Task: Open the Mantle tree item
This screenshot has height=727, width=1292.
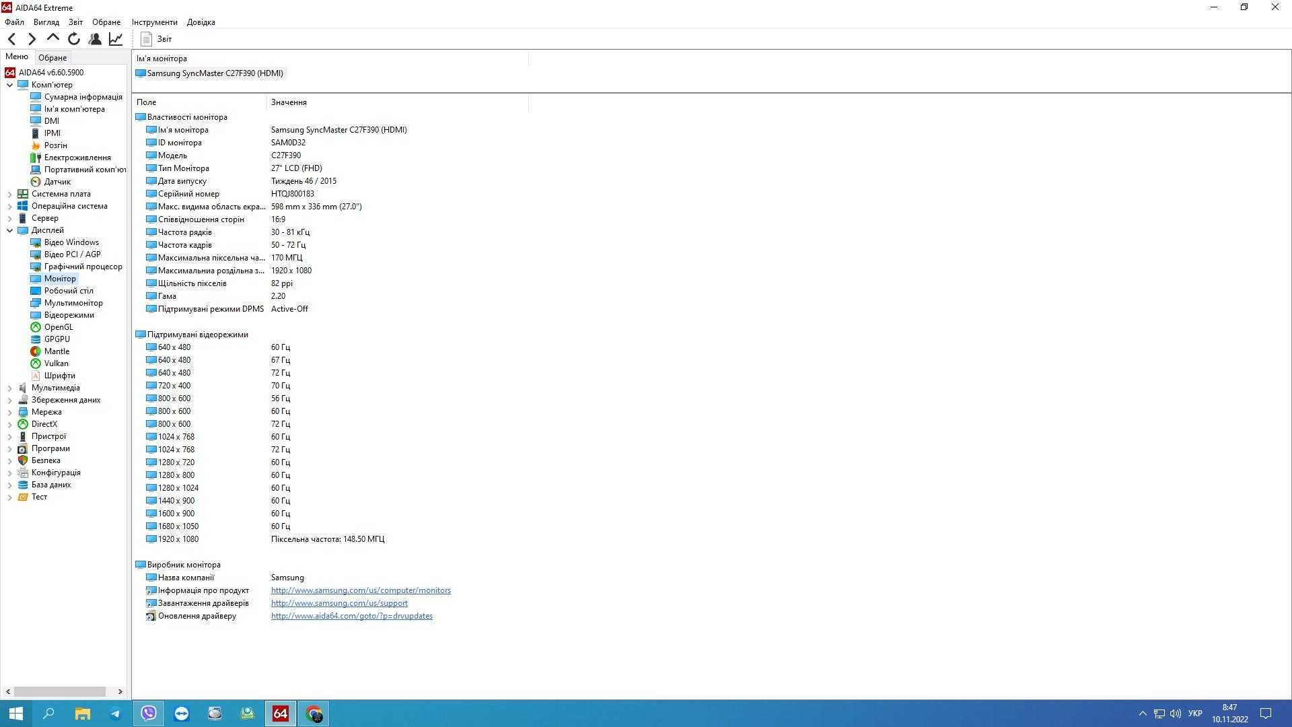Action: point(57,351)
